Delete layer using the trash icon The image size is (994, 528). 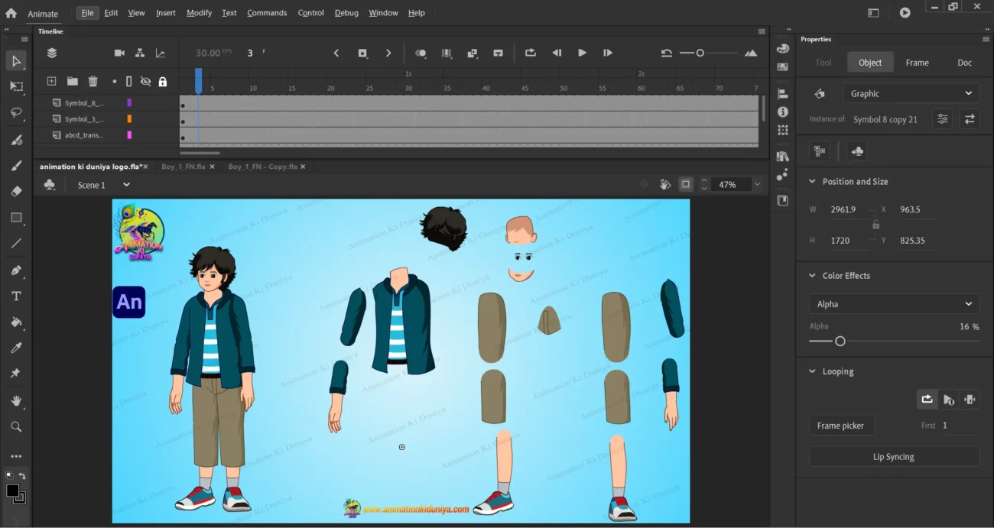pyautogui.click(x=93, y=82)
